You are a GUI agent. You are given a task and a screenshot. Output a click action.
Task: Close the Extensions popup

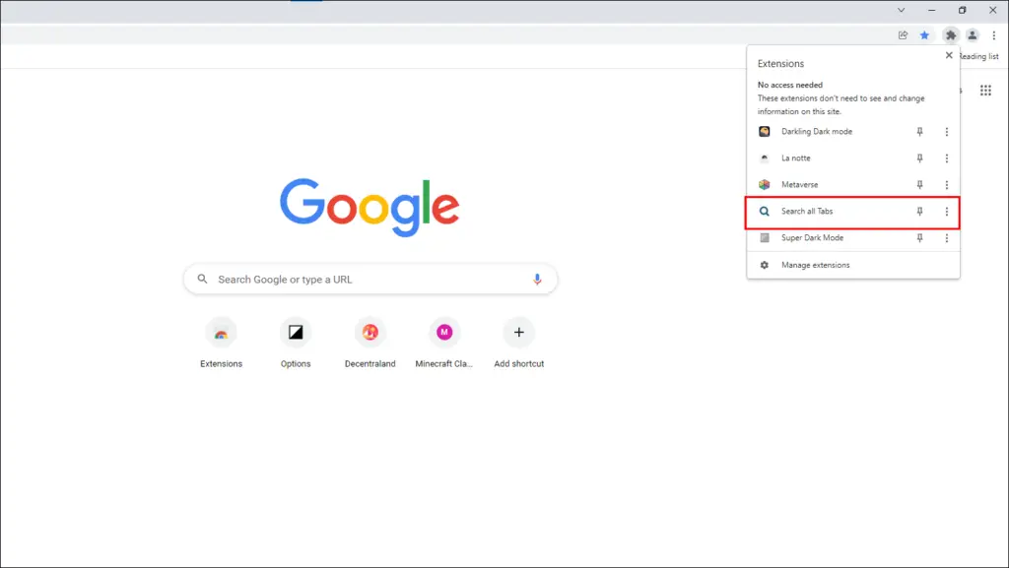pos(949,55)
